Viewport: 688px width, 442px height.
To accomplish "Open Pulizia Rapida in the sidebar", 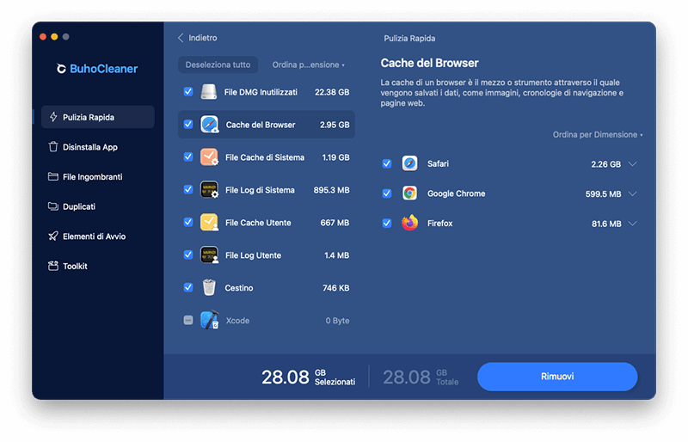I will 98,117.
